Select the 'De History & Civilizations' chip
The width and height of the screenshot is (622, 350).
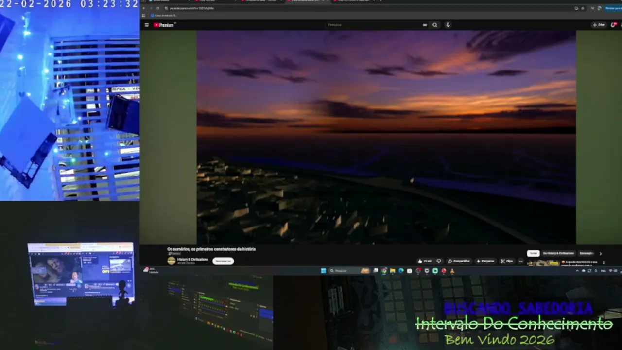click(558, 253)
